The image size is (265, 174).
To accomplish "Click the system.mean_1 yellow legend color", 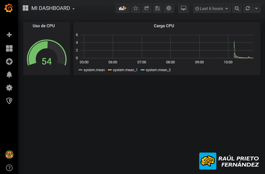I will click(110, 70).
